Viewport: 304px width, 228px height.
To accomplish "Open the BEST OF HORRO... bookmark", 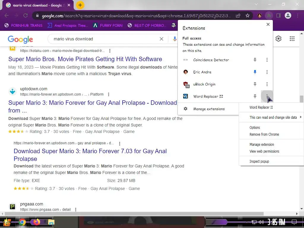I will point(147,26).
